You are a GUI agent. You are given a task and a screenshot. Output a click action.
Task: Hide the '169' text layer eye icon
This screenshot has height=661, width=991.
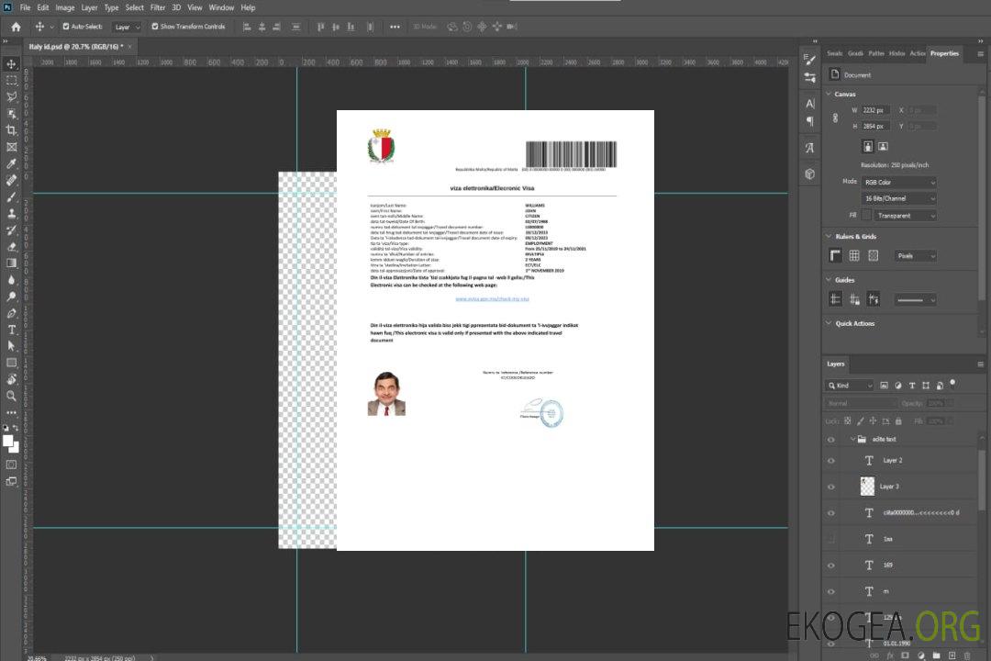pos(831,566)
